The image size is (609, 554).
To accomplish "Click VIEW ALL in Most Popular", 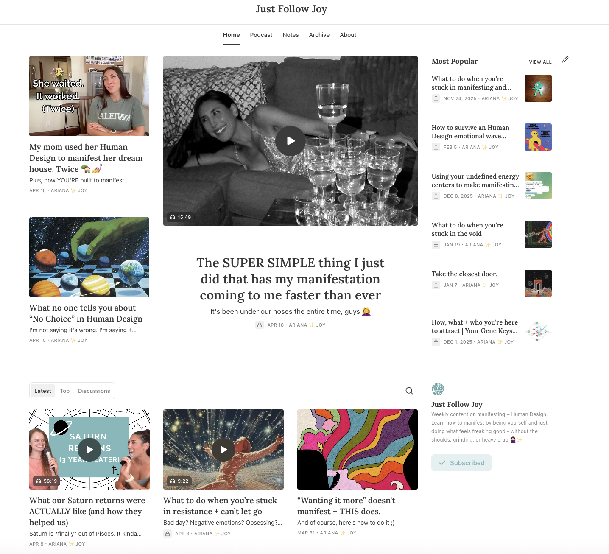I will click(540, 62).
